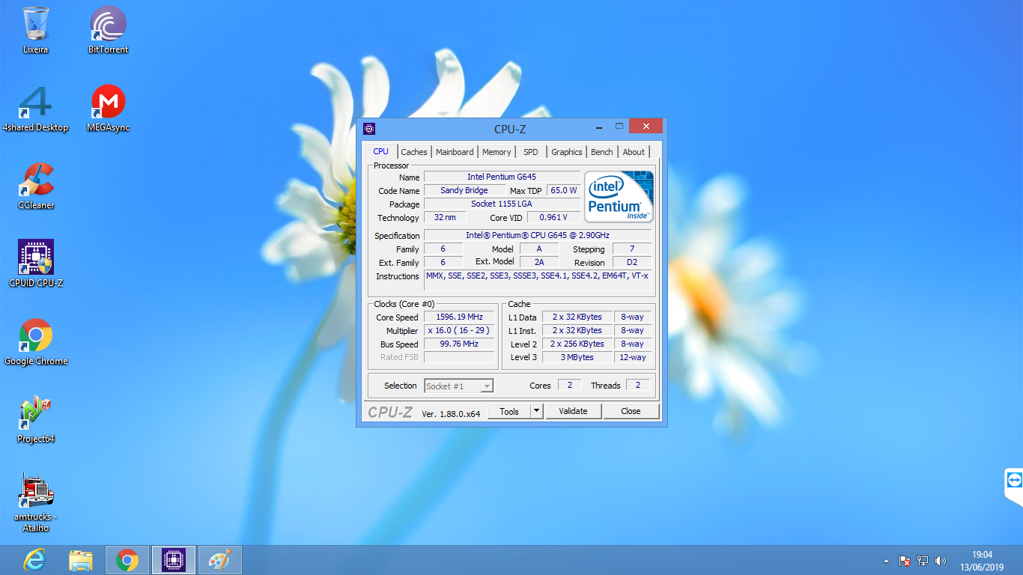Close CPU-Z with title bar X

[x=646, y=126]
